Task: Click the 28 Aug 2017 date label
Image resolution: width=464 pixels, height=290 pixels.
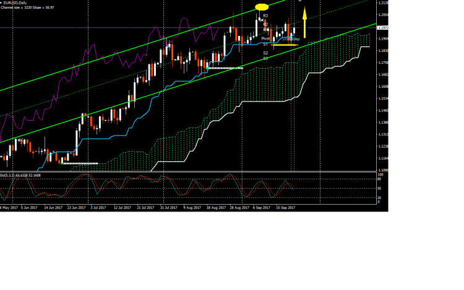Action: (x=239, y=208)
